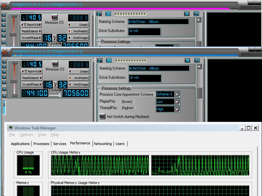Disable ArcPredict in blue-titled XXHighEnd
262x196 pixels.
79,78
